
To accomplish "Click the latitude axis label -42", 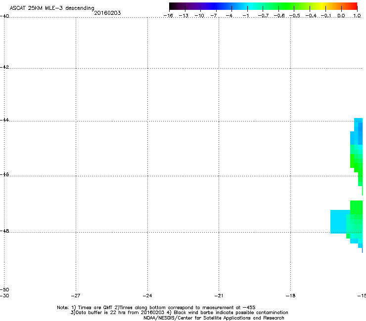I will 4,67.
